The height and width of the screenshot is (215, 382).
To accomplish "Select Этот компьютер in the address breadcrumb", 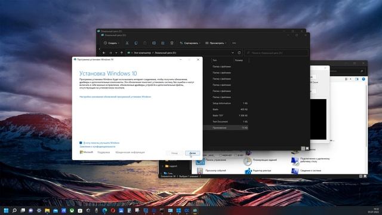I will click(142, 53).
